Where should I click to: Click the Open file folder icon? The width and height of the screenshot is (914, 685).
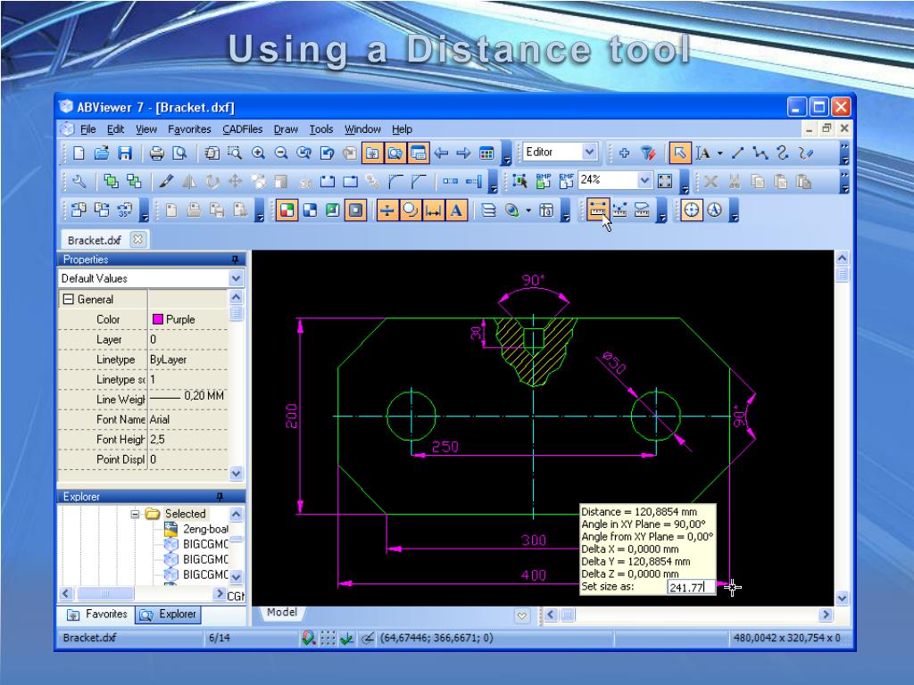(102, 153)
